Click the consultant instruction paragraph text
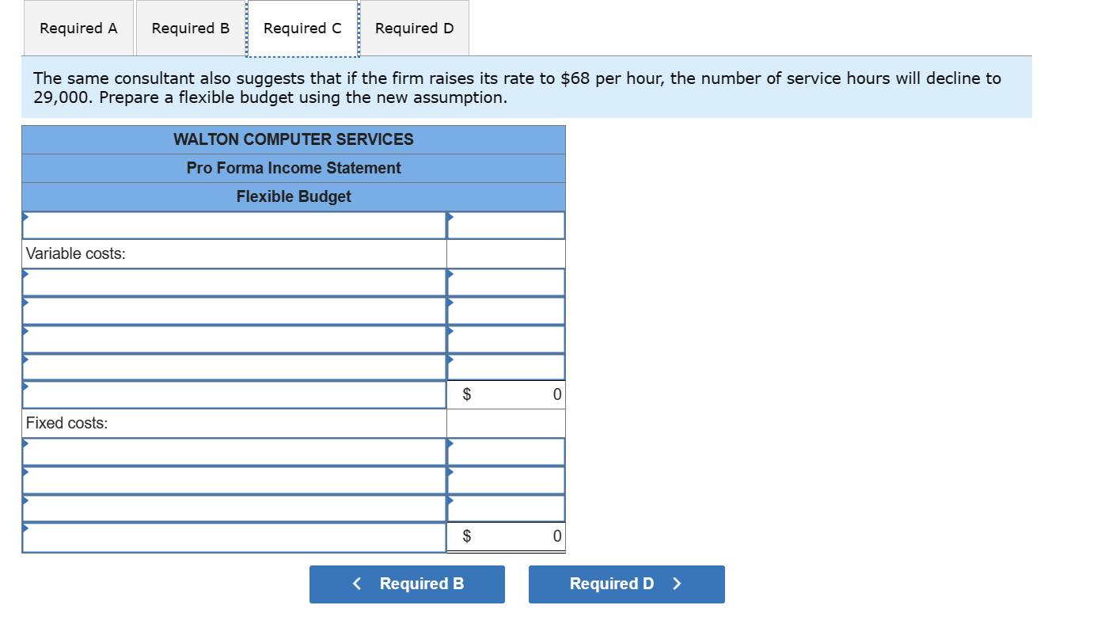Image resolution: width=1101 pixels, height=628 pixels. [x=517, y=88]
